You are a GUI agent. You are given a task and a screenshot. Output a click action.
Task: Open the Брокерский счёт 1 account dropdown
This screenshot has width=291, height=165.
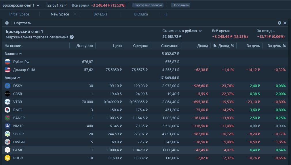(x=21, y=5)
